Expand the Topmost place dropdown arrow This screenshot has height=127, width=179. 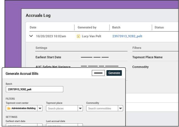click(80, 108)
